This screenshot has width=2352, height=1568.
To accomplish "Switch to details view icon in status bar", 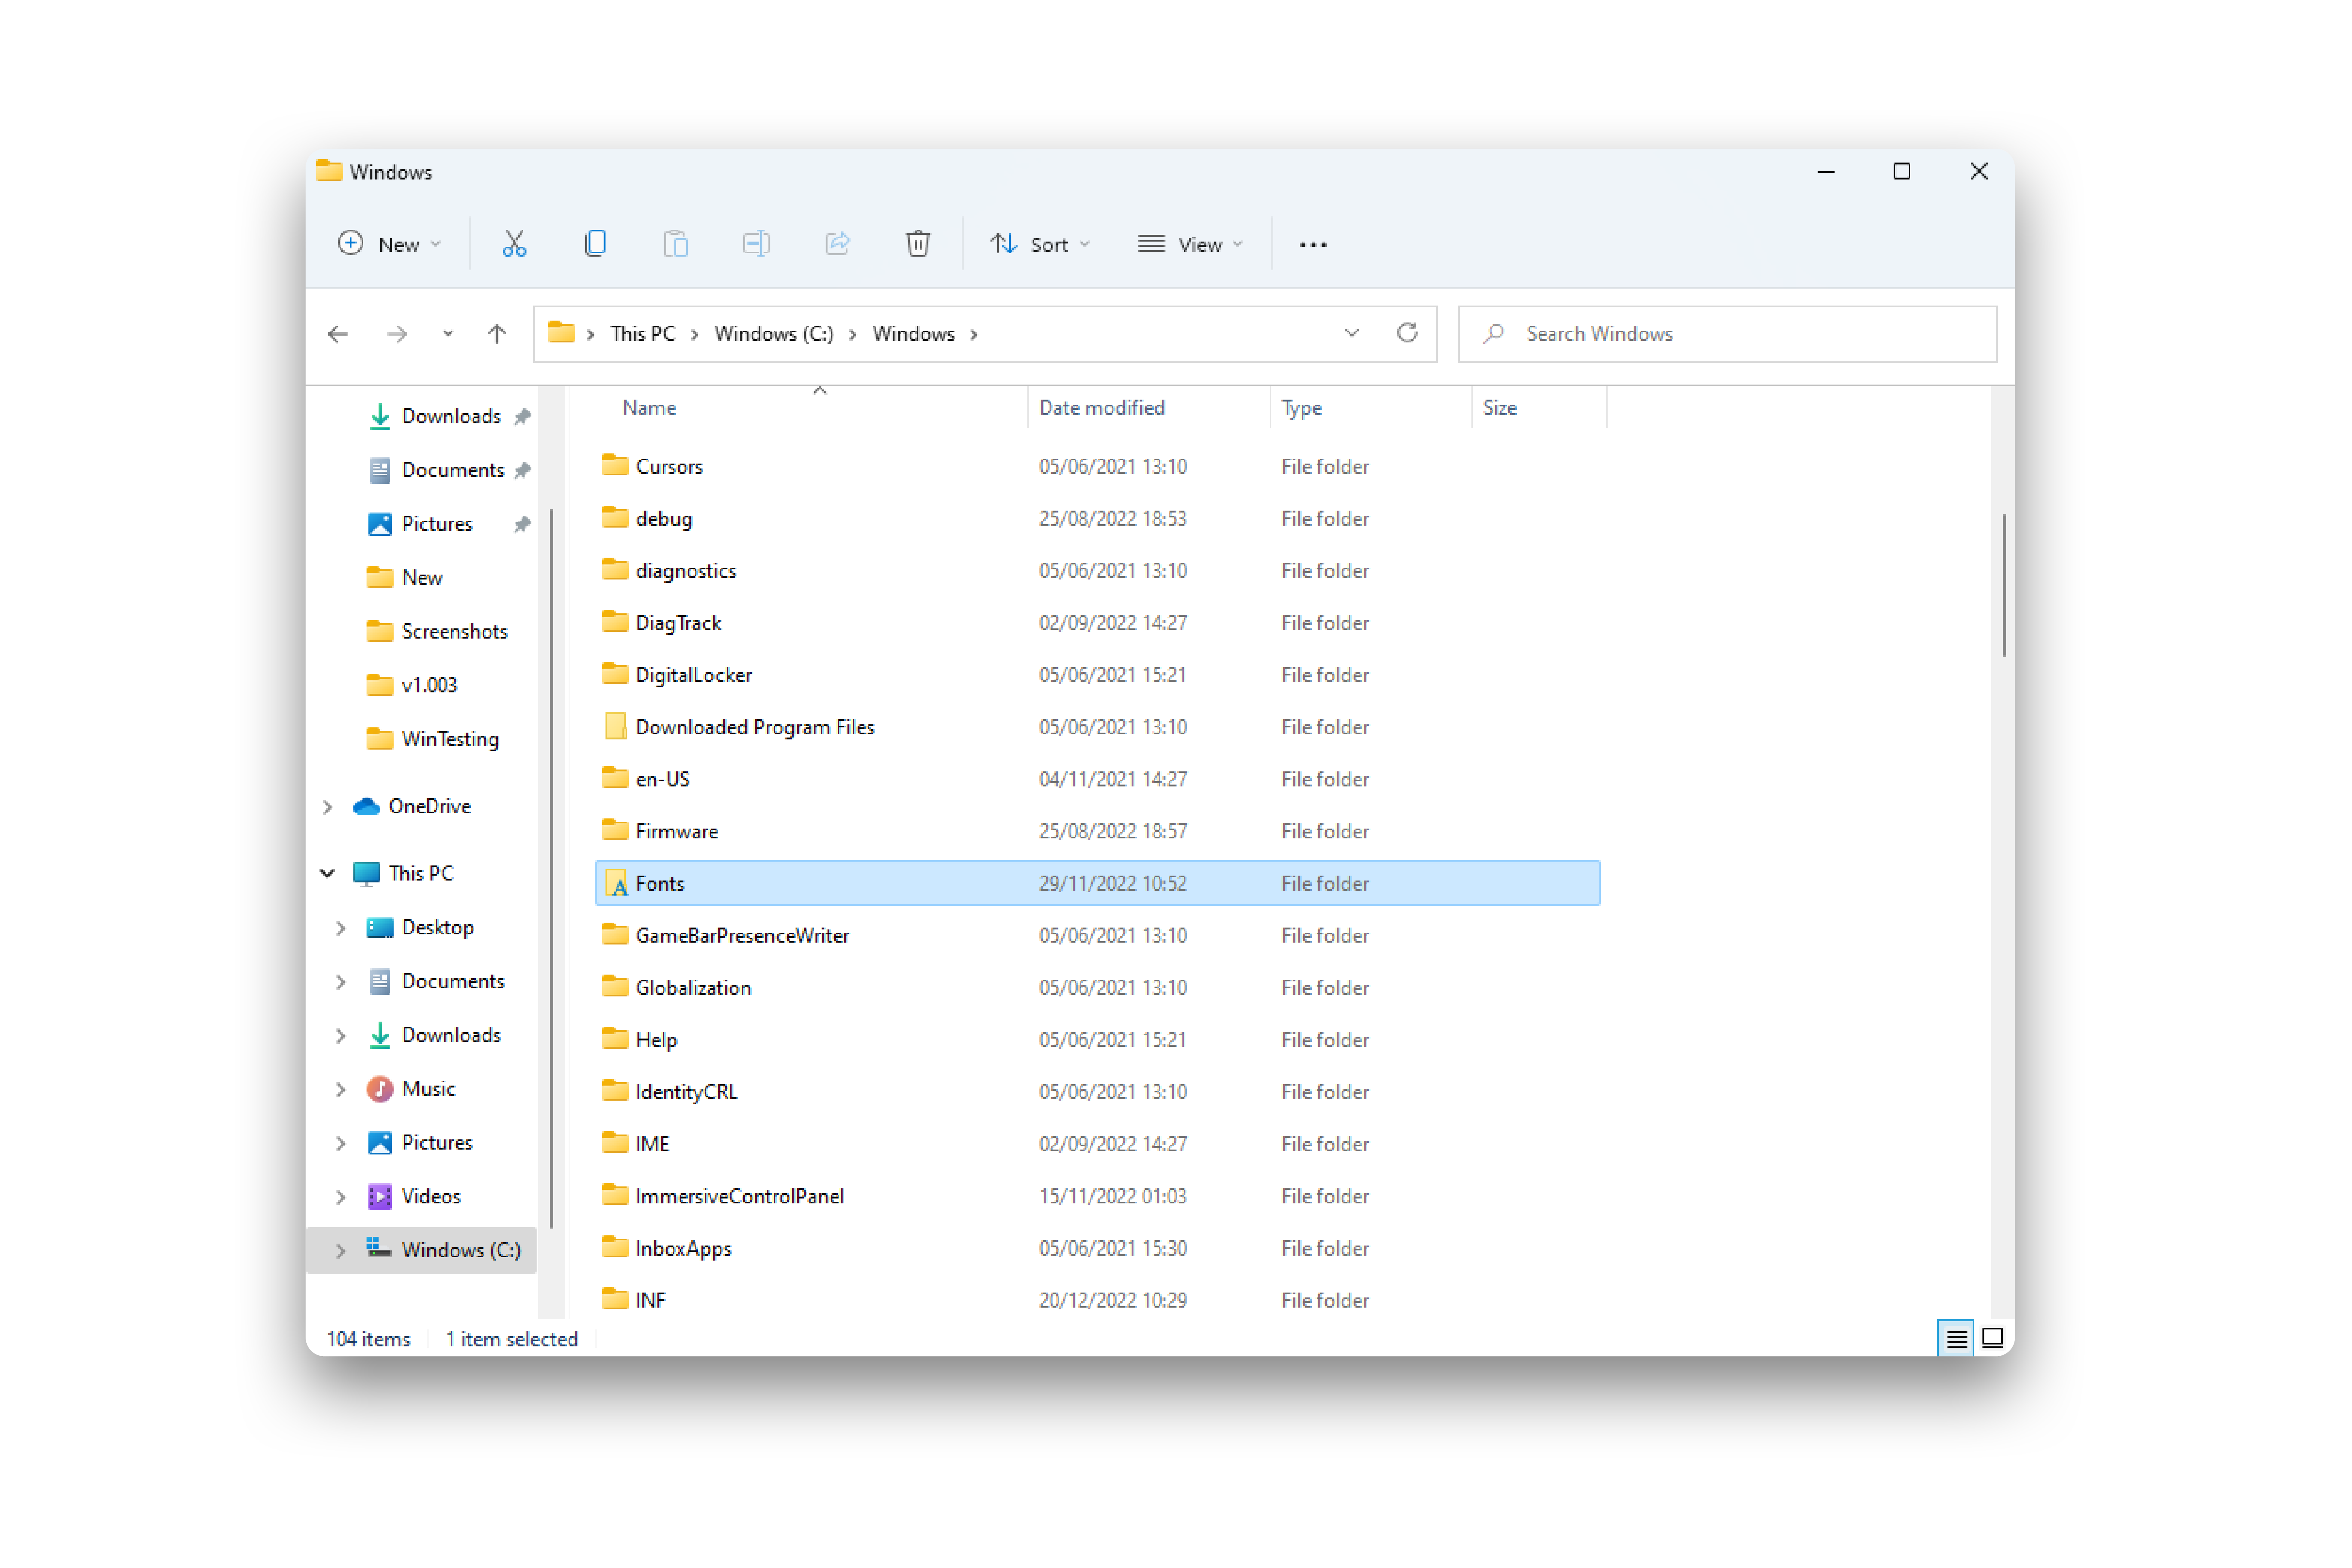I will point(1956,1338).
